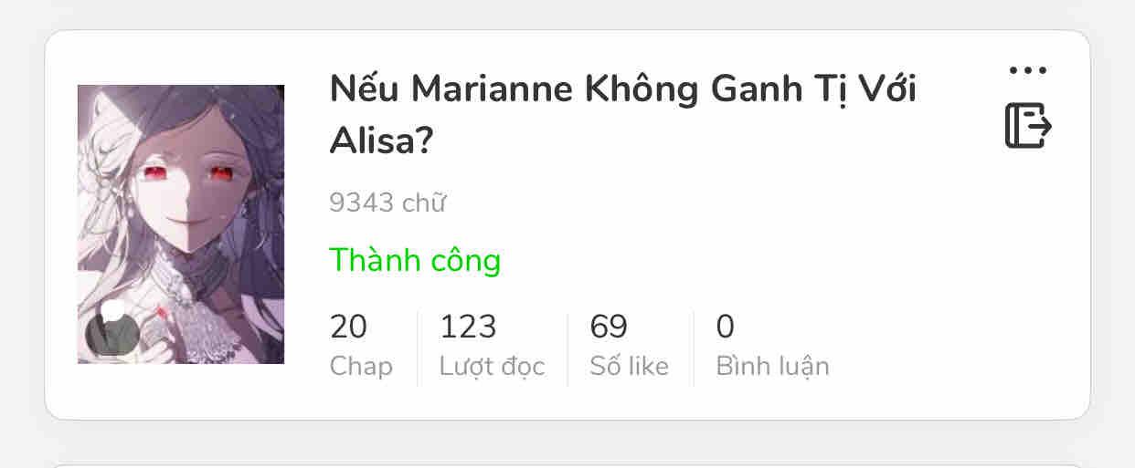
Task: Click the character's red eyes on cover
Action: [x=182, y=172]
